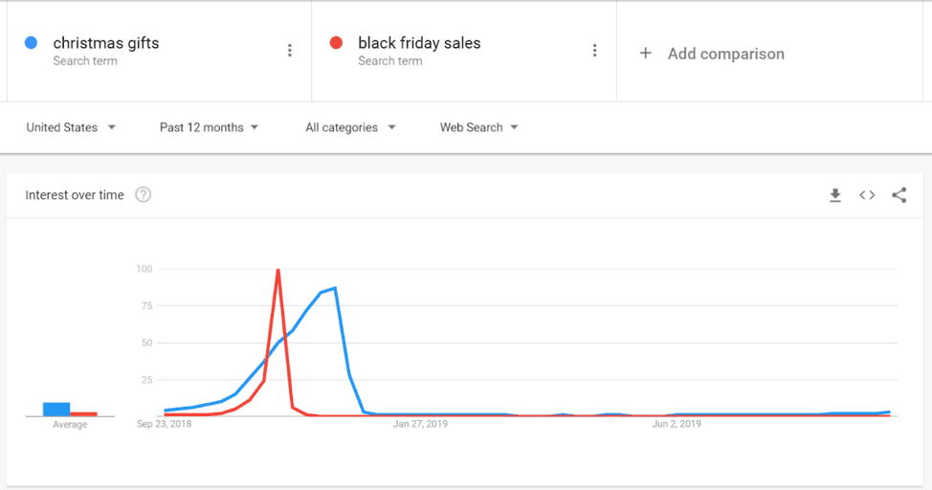Image resolution: width=932 pixels, height=490 pixels.
Task: Click the Interest over time heading
Action: point(75,195)
